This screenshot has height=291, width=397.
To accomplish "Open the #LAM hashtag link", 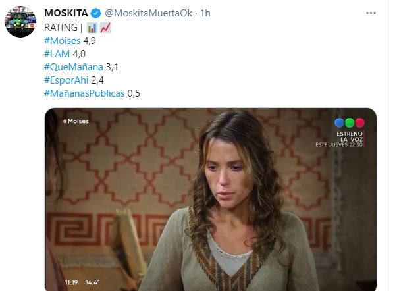I will pyautogui.click(x=57, y=54).
